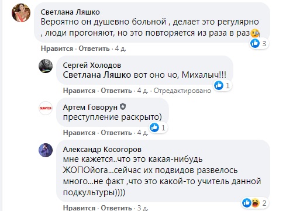Click the 4 д. timestamp on Говорун's reply
The height and width of the screenshot is (211, 293).
(x=143, y=133)
